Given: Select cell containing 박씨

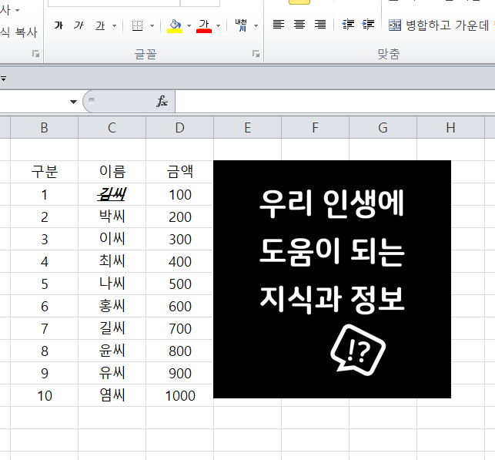Looking at the screenshot, I should pyautogui.click(x=112, y=217).
